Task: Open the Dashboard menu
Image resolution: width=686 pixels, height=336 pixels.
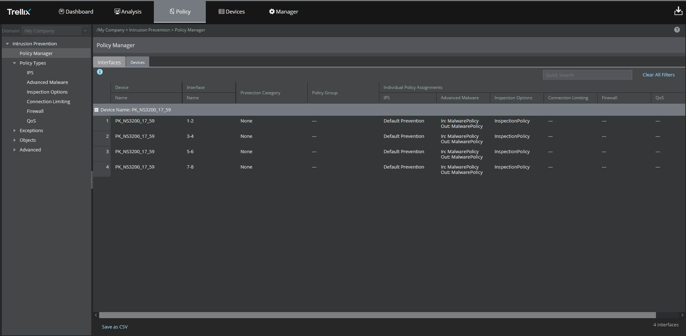Action: [x=76, y=12]
